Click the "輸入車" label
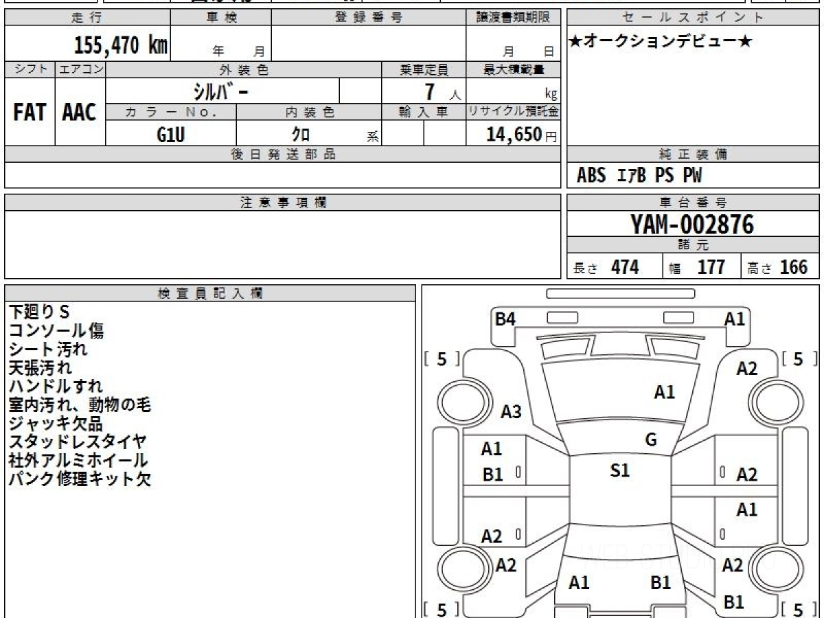Viewport: 824px width, 618px height. coord(424,112)
